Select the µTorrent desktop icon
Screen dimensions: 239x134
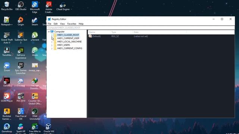(35, 36)
